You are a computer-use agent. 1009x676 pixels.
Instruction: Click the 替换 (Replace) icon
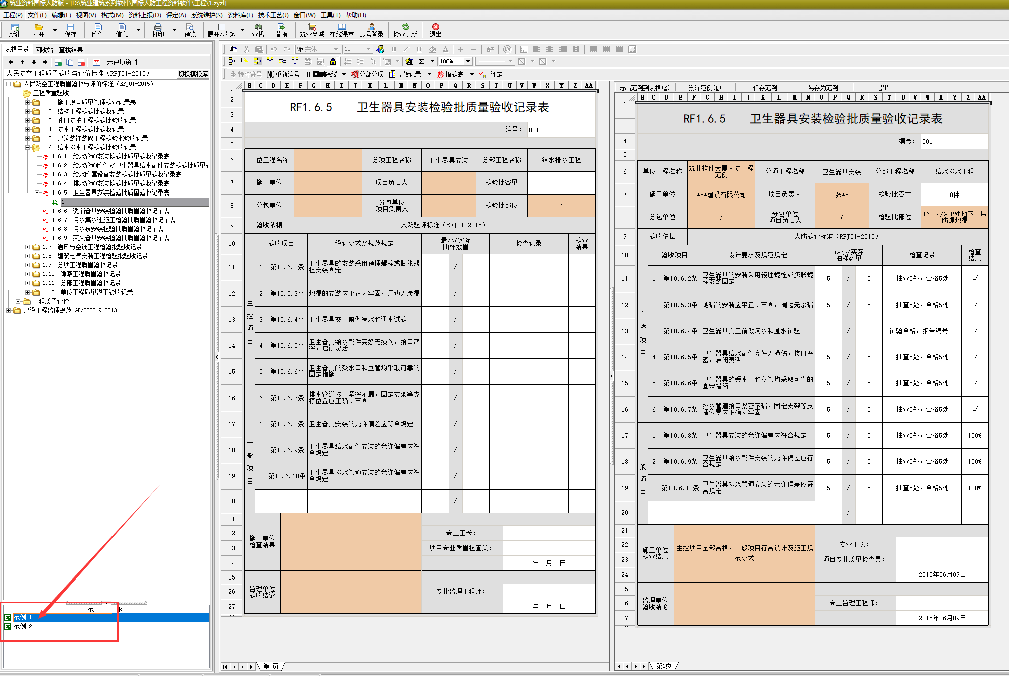pos(281,30)
